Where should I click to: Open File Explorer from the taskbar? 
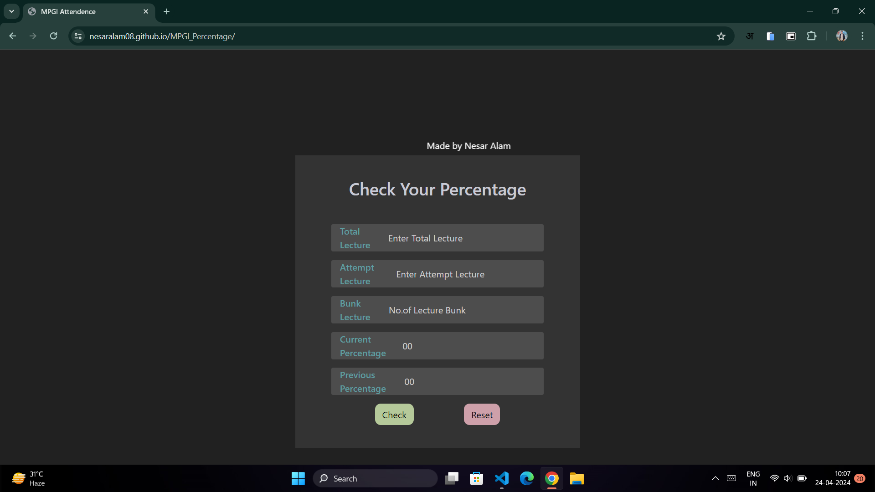coord(576,478)
